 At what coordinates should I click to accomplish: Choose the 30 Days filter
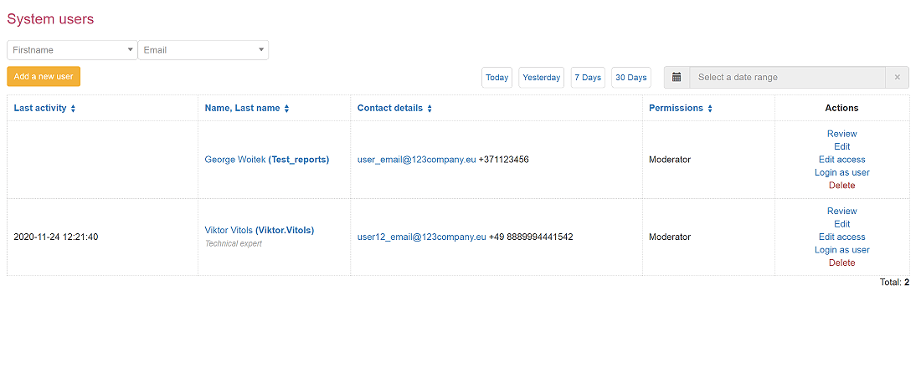click(631, 78)
